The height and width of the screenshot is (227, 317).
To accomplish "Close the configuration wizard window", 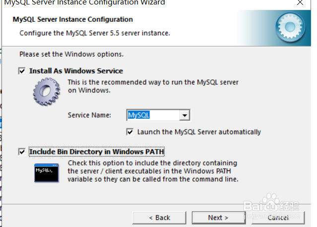I will (301, 2).
